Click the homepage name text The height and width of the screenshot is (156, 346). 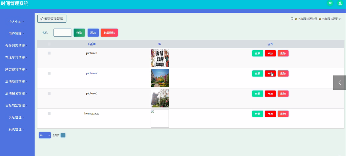coord(92,113)
